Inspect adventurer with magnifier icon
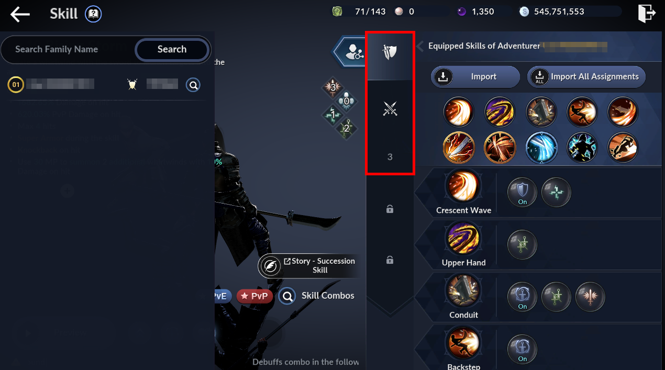The width and height of the screenshot is (665, 370). pyautogui.click(x=193, y=84)
